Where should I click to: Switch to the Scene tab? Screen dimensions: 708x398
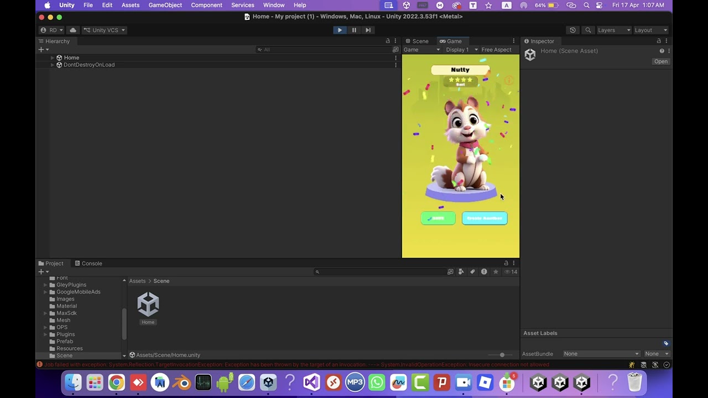[x=417, y=41]
